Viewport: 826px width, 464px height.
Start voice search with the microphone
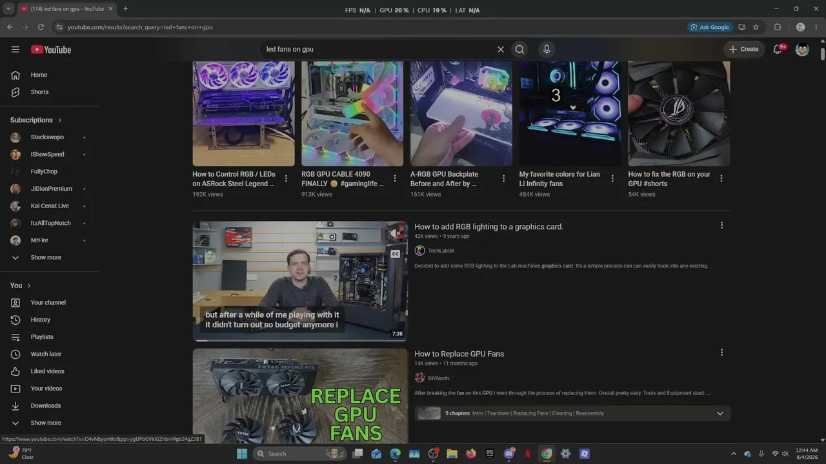tap(547, 49)
